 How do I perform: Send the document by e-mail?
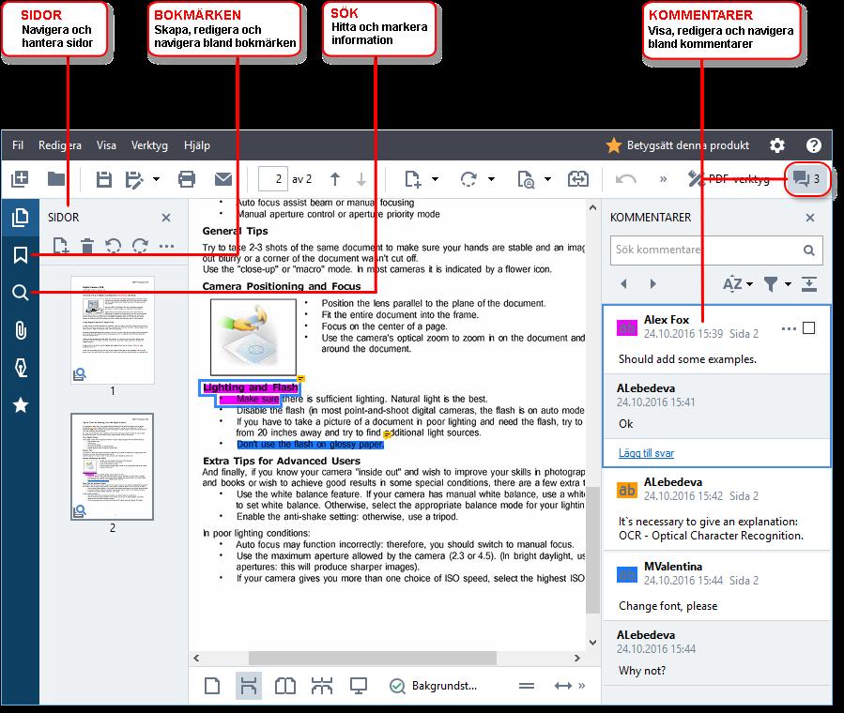point(223,179)
